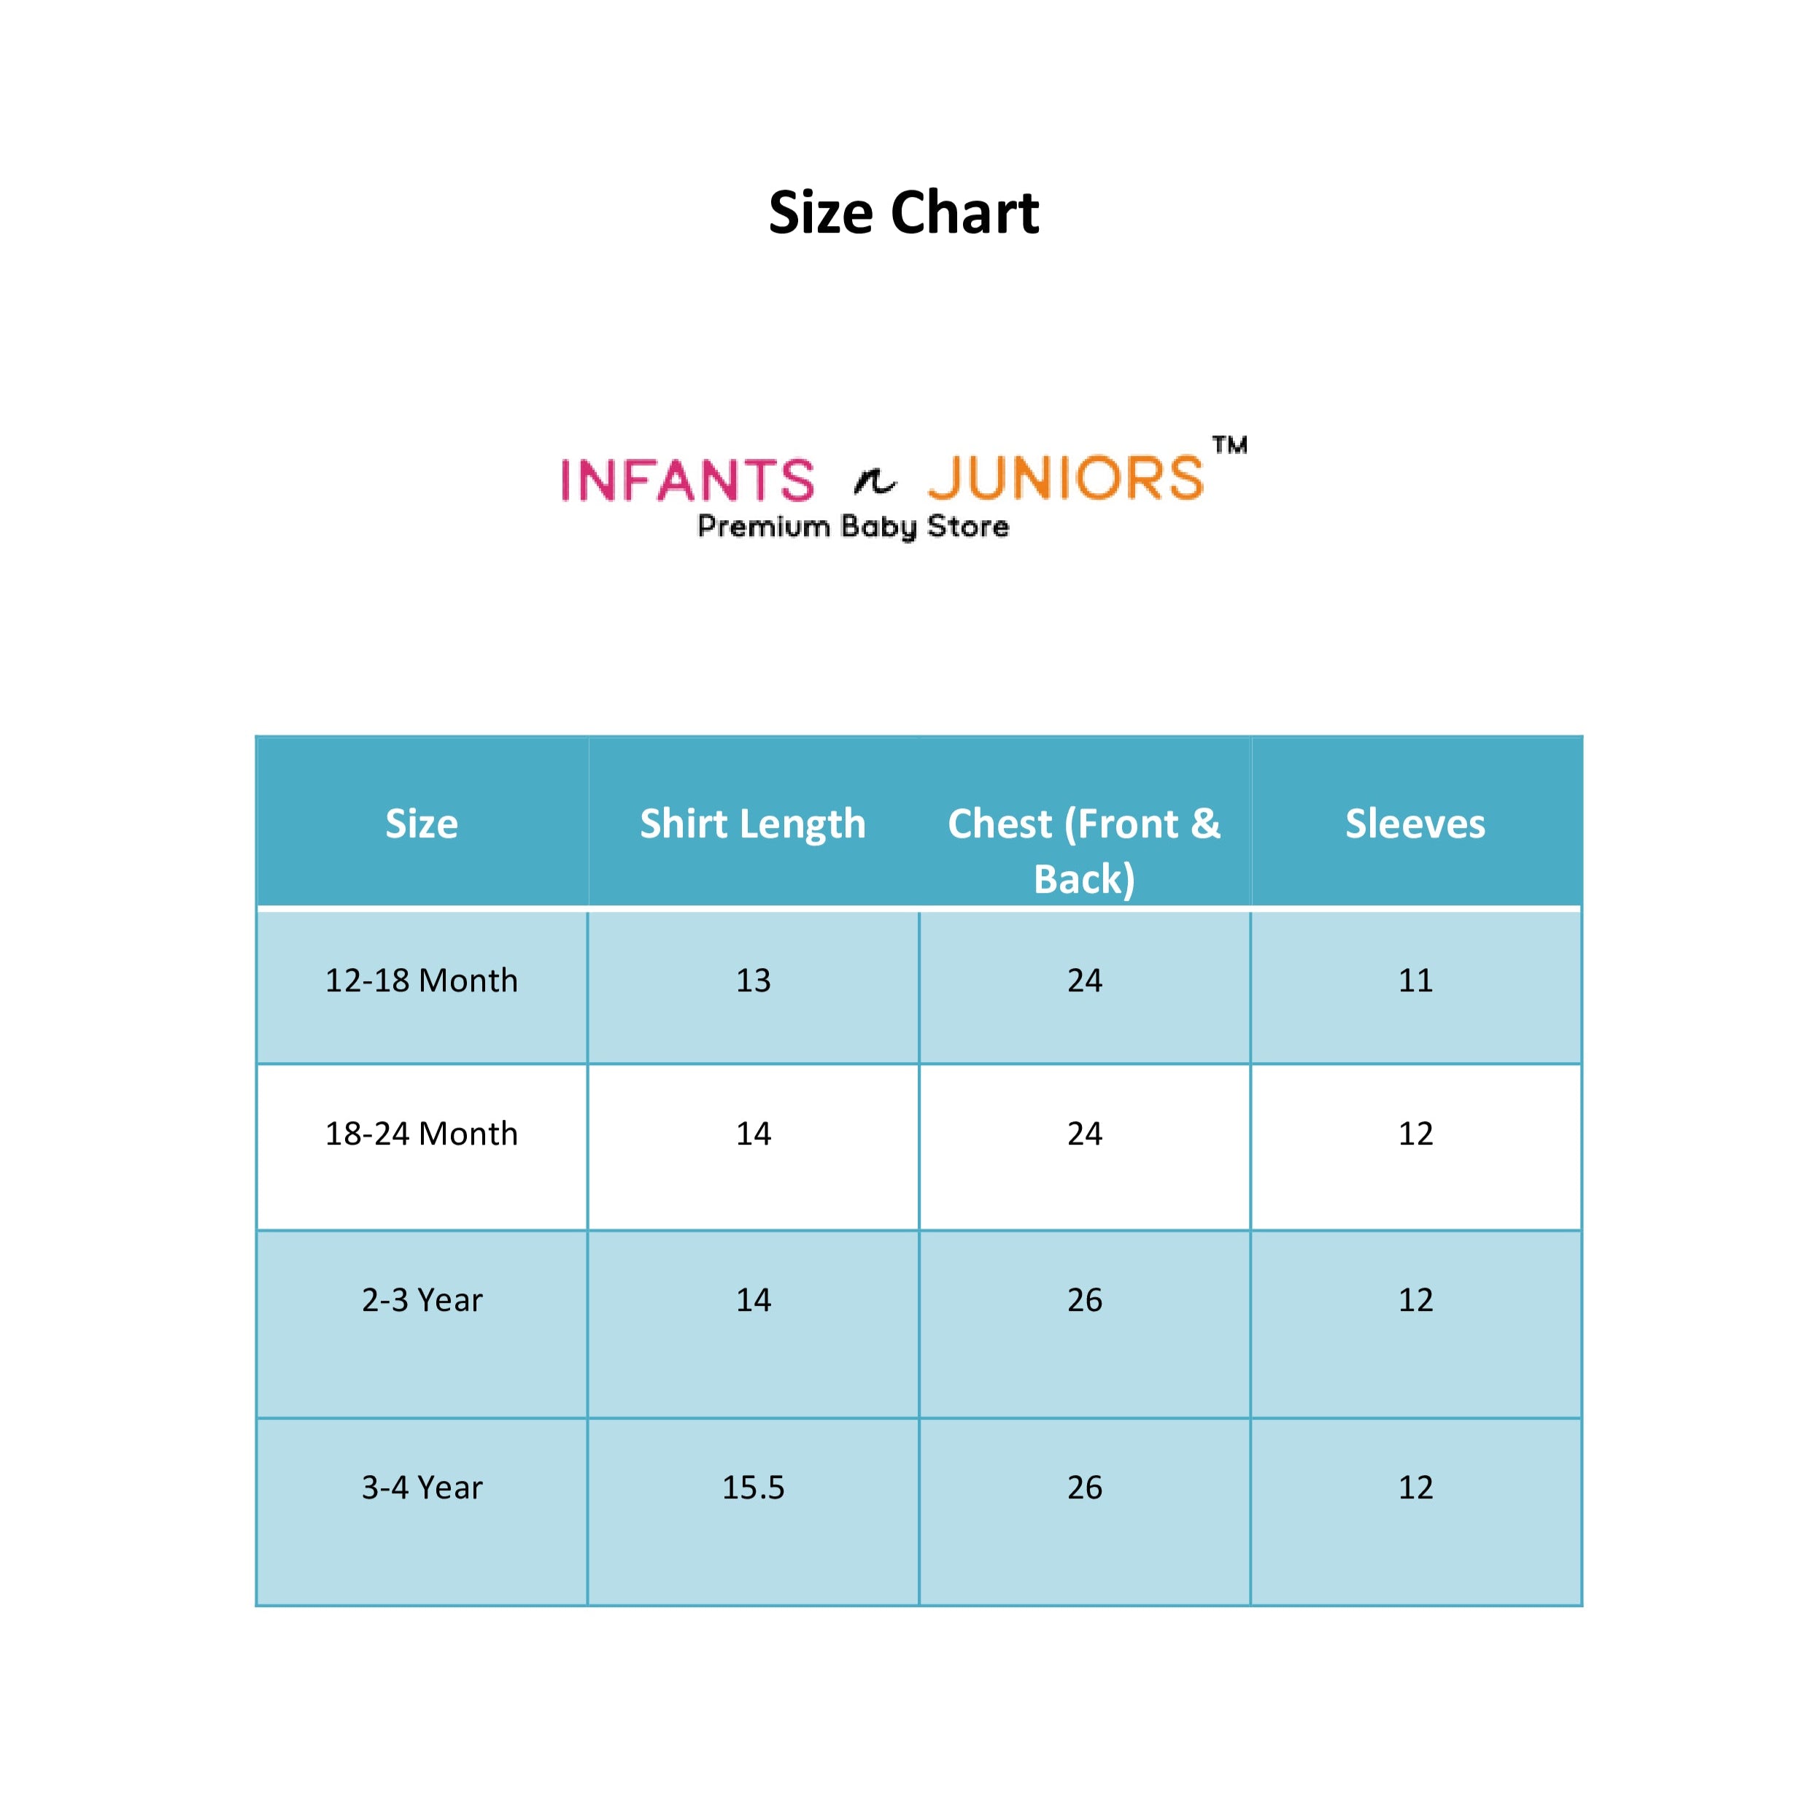Click shirt length value 15.5

(753, 1487)
